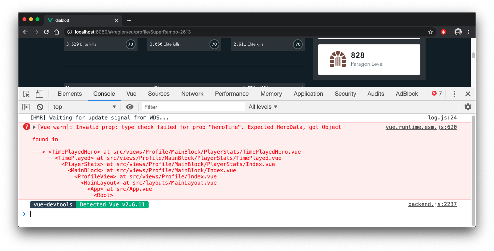494x251 pixels.
Task: Open the Network tab
Action: [192, 94]
